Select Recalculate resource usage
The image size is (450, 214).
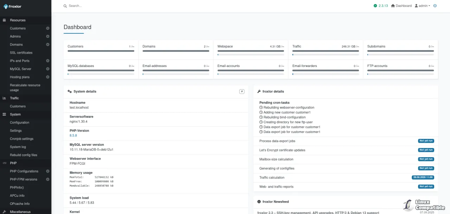click(25, 88)
